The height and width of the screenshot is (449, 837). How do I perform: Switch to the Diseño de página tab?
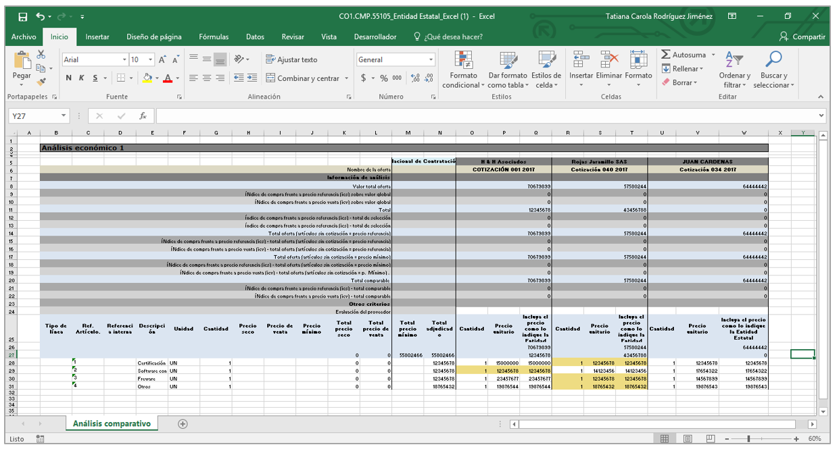pyautogui.click(x=154, y=36)
